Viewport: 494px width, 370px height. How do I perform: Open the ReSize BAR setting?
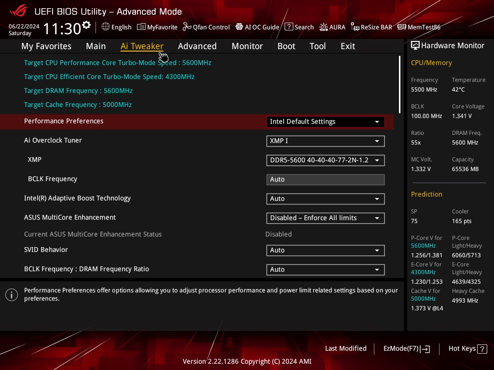[x=371, y=27]
